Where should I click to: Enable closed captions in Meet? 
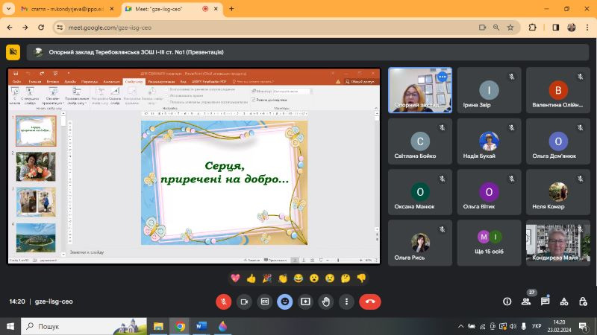265,301
